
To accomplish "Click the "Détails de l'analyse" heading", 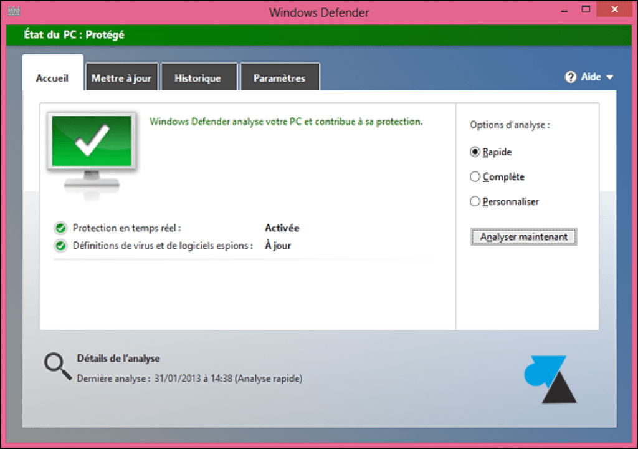I will [x=118, y=359].
